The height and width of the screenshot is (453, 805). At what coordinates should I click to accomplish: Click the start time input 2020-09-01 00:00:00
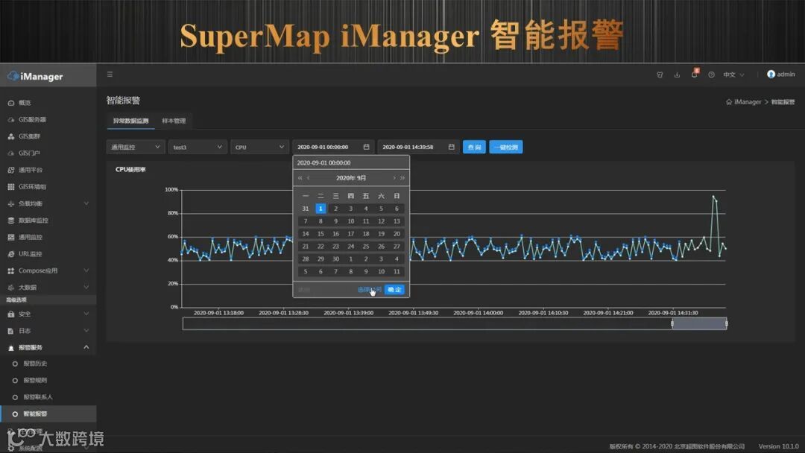[332, 148]
